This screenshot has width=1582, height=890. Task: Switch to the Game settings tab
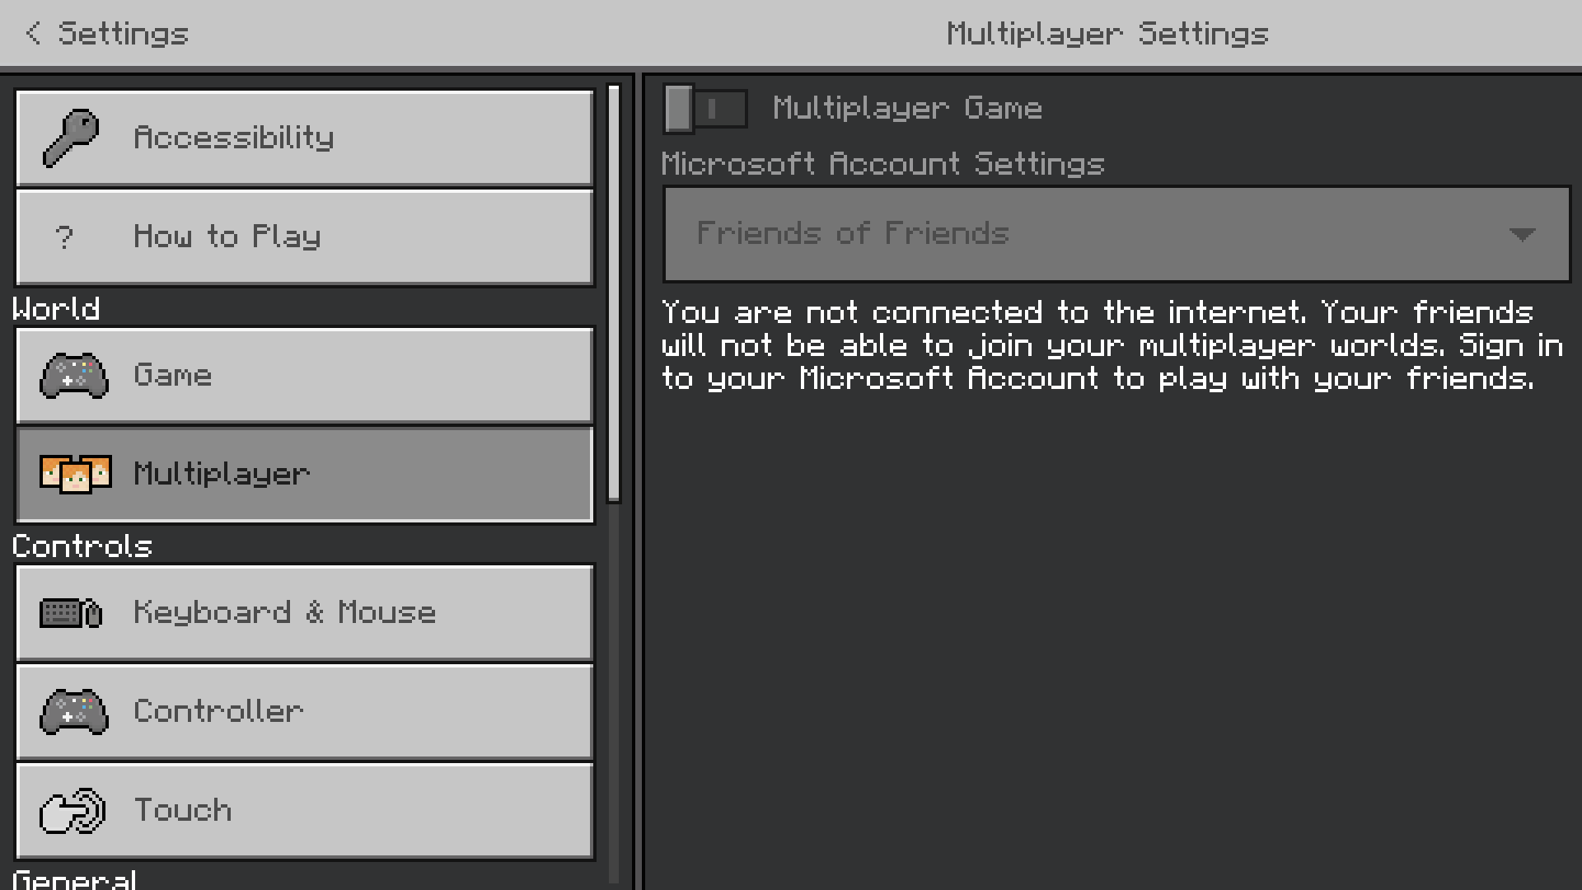tap(305, 376)
